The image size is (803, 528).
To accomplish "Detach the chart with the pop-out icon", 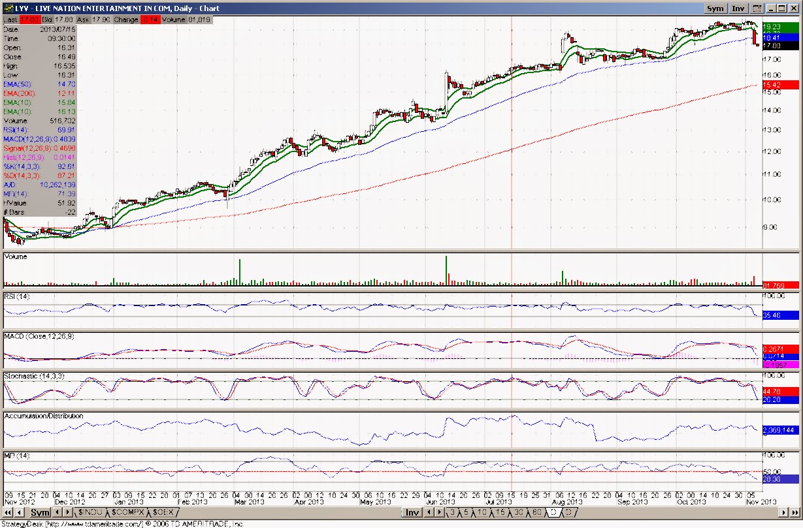I will pos(757,8).
